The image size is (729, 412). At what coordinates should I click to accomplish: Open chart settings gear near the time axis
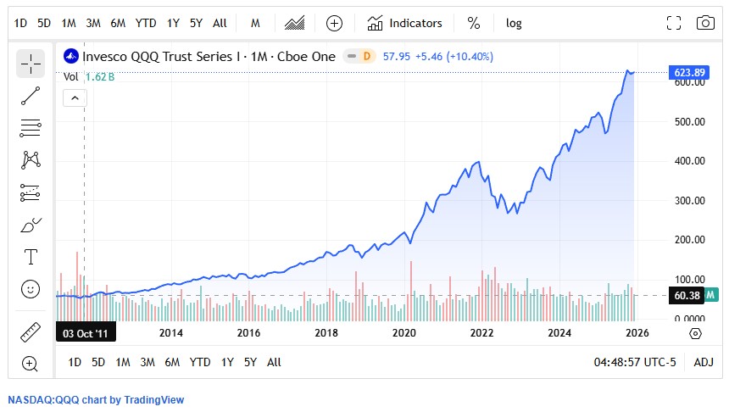pyautogui.click(x=696, y=333)
